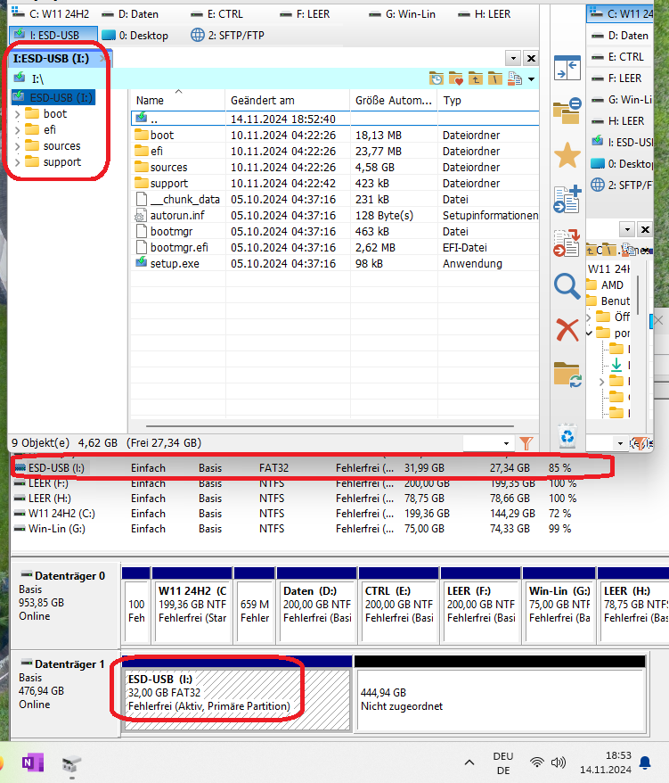The height and width of the screenshot is (783, 669).
Task: Open OneNote from the taskbar
Action: 32,762
